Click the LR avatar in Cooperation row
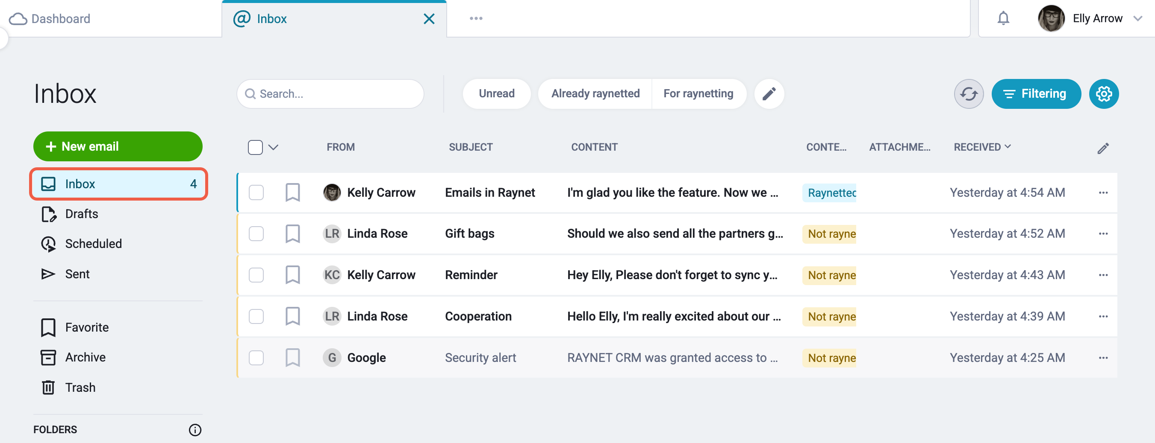 pyautogui.click(x=332, y=316)
